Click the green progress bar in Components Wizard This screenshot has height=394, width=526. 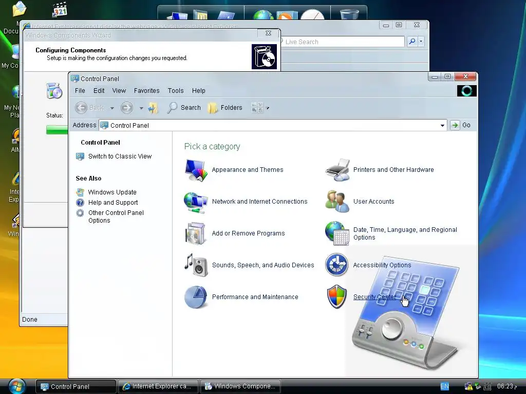[57, 130]
